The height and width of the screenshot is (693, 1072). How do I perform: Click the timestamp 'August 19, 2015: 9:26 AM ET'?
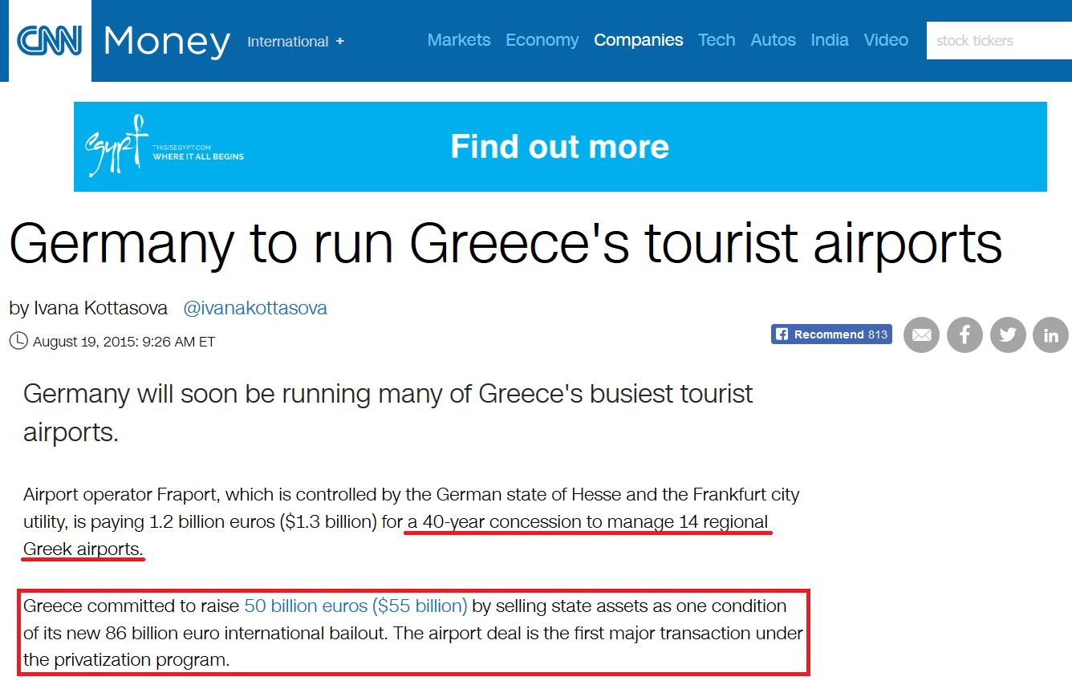[x=124, y=342]
